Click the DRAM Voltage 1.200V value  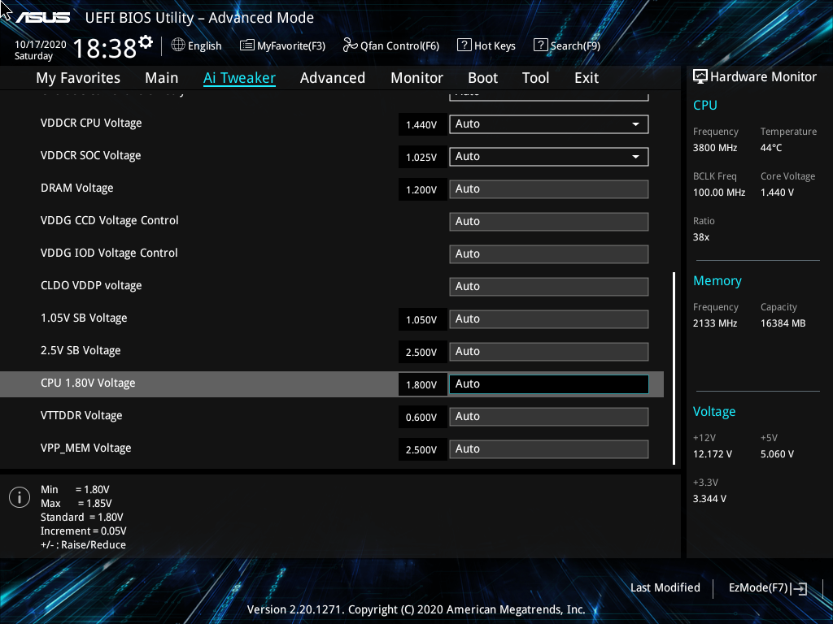(421, 190)
